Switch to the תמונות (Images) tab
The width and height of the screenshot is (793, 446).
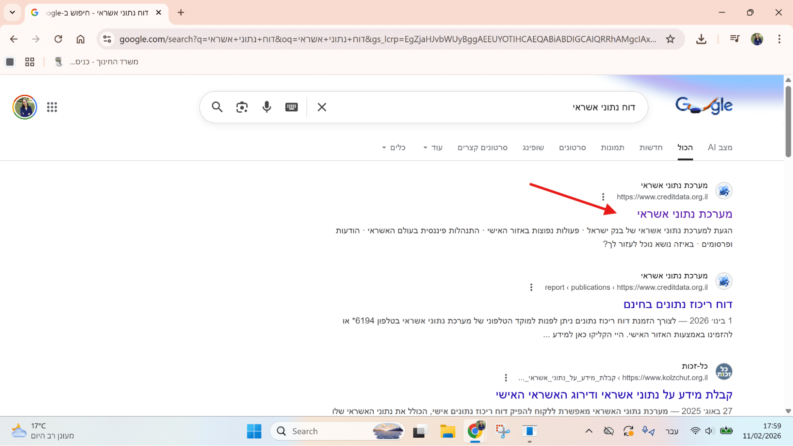point(612,147)
